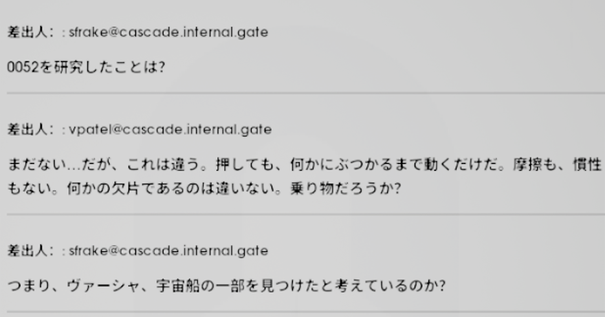Click sfrake sender address above つまり message
Viewport: 605px width, 317px height.
(168, 251)
